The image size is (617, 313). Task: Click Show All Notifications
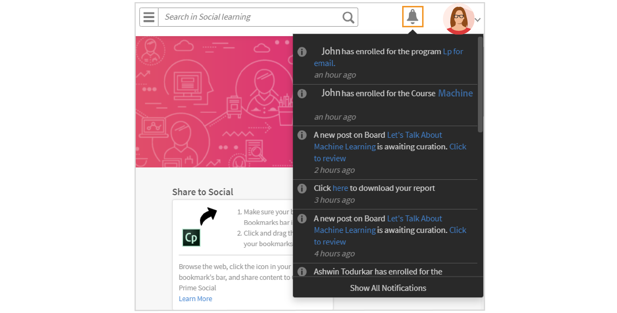[x=388, y=288]
